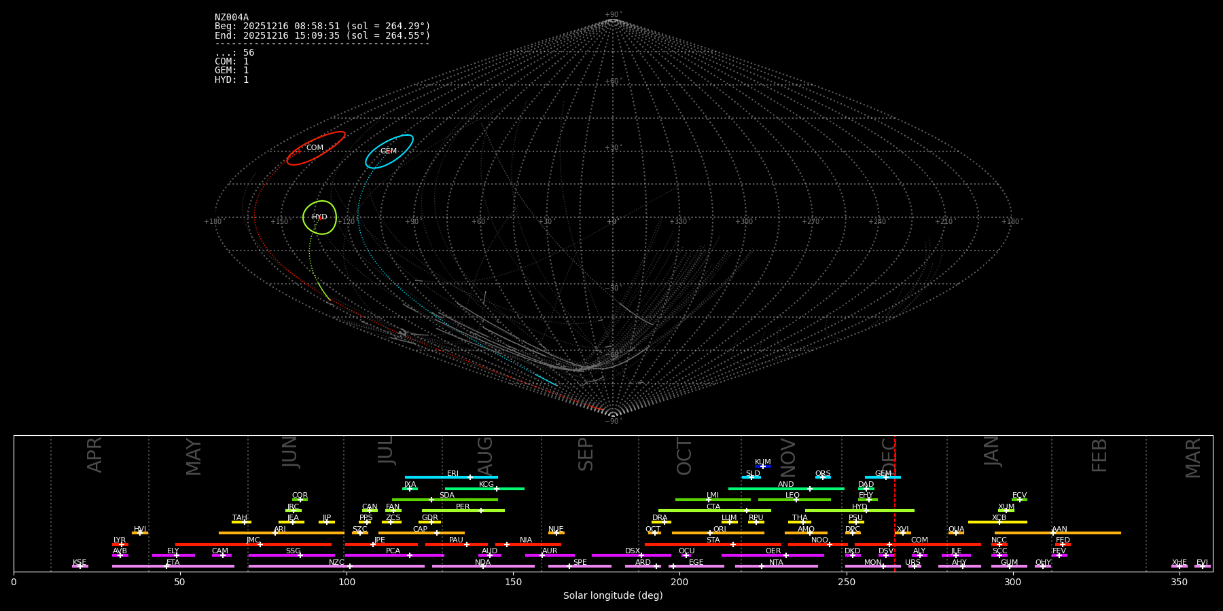Click the red COM radiant ellipse

[315, 148]
